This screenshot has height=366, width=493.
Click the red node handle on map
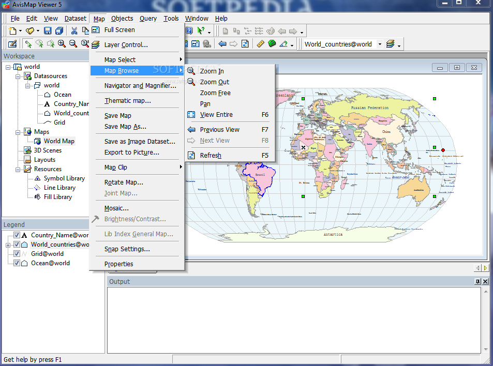pos(443,150)
